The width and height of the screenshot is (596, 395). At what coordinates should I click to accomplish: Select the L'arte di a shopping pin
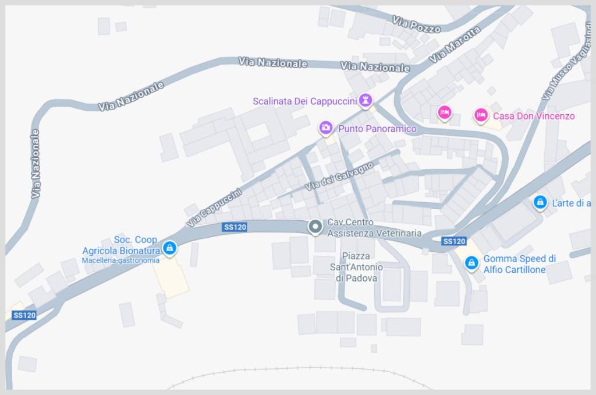[540, 202]
